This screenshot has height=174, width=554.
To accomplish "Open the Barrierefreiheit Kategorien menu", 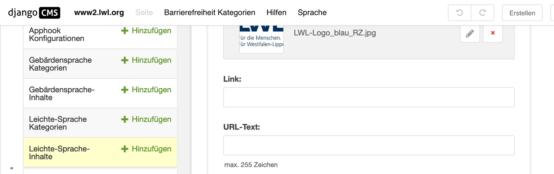I will click(x=209, y=13).
